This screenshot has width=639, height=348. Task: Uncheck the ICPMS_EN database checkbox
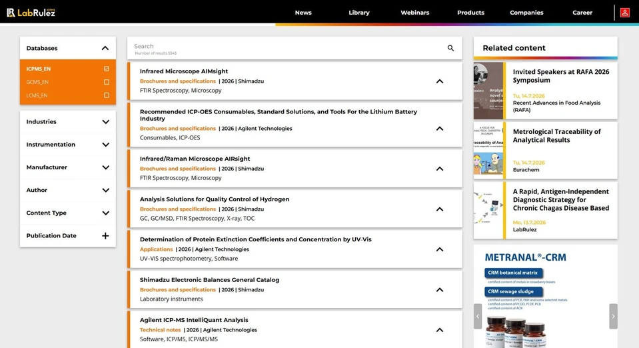(x=107, y=69)
